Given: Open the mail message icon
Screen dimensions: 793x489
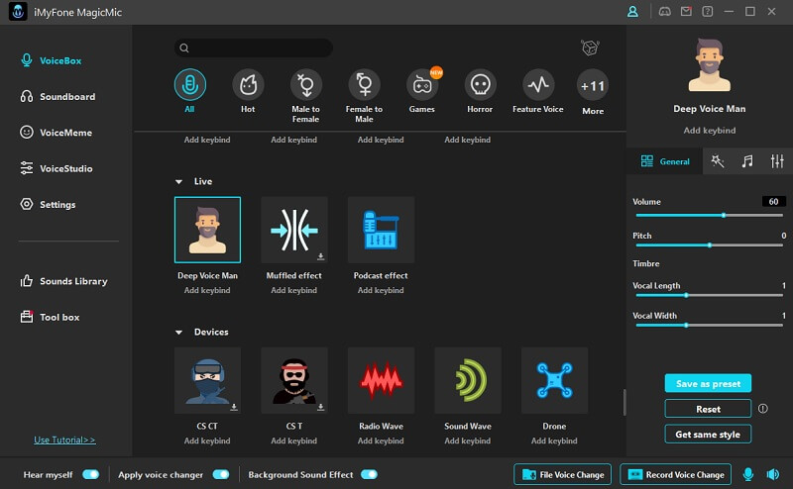Looking at the screenshot, I should (686, 12).
